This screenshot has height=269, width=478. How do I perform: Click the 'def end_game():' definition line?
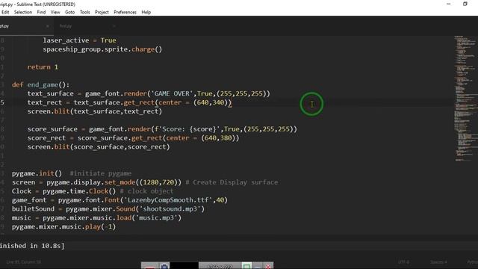click(x=41, y=84)
